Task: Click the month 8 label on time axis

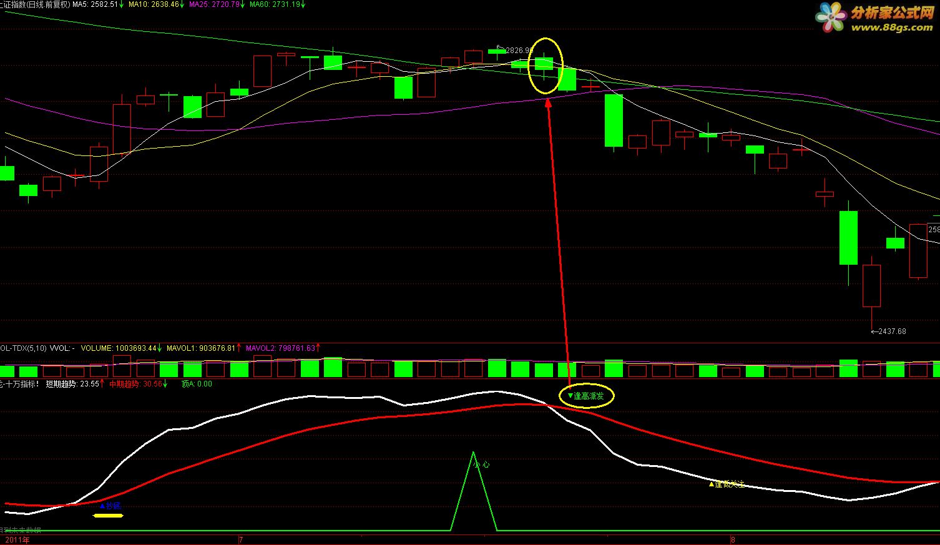Action: coord(733,540)
